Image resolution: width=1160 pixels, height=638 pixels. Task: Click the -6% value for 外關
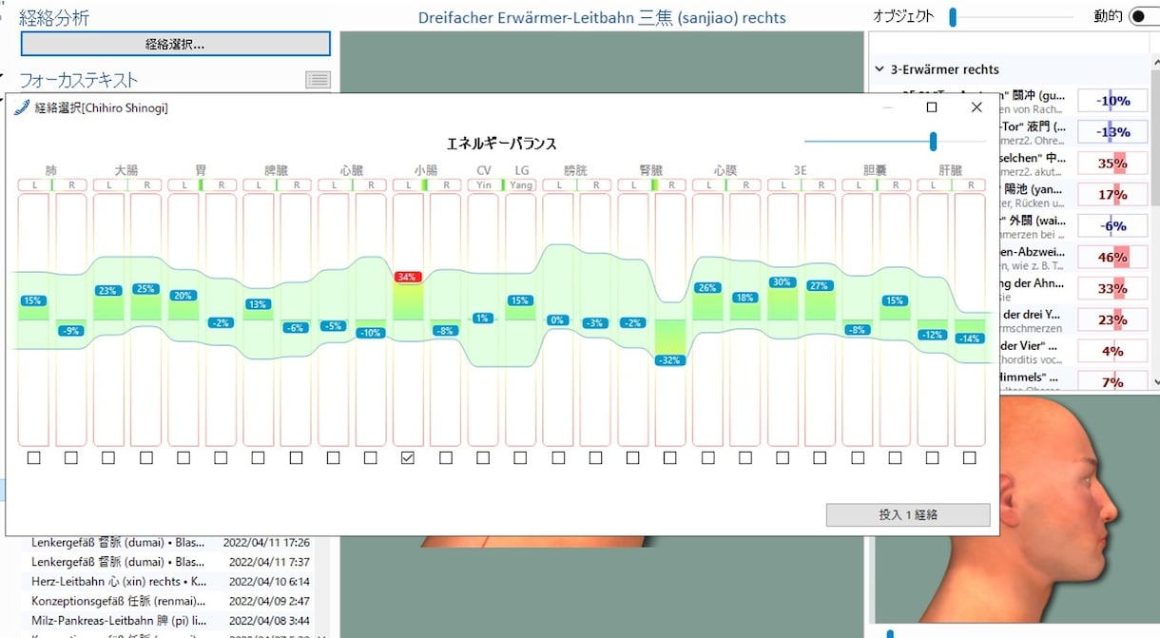pyautogui.click(x=1112, y=226)
